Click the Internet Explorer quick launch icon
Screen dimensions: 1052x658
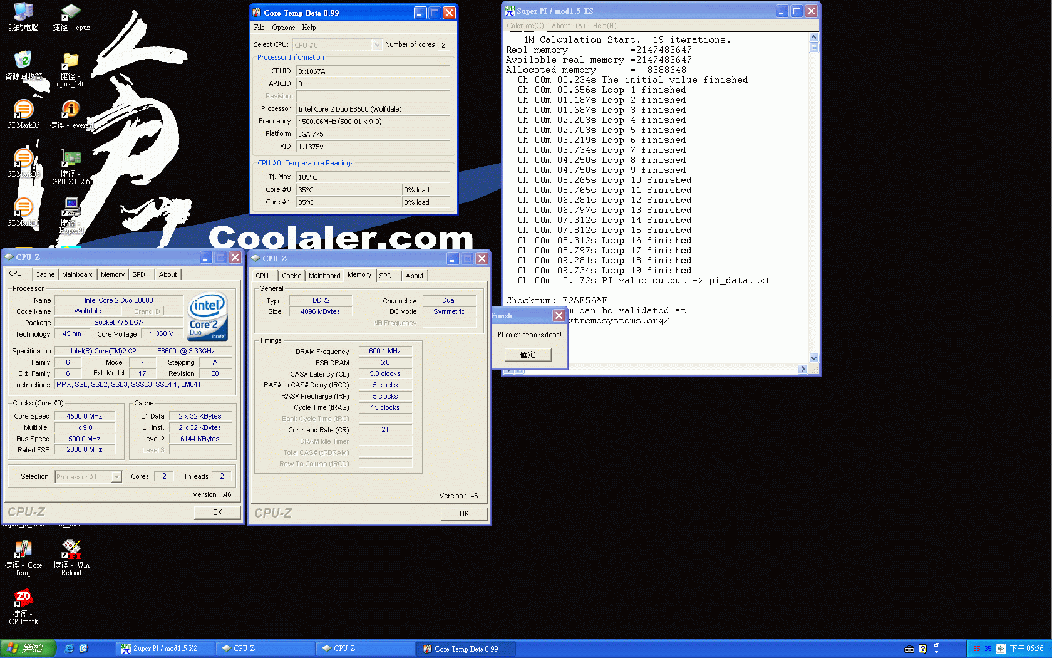(69, 649)
